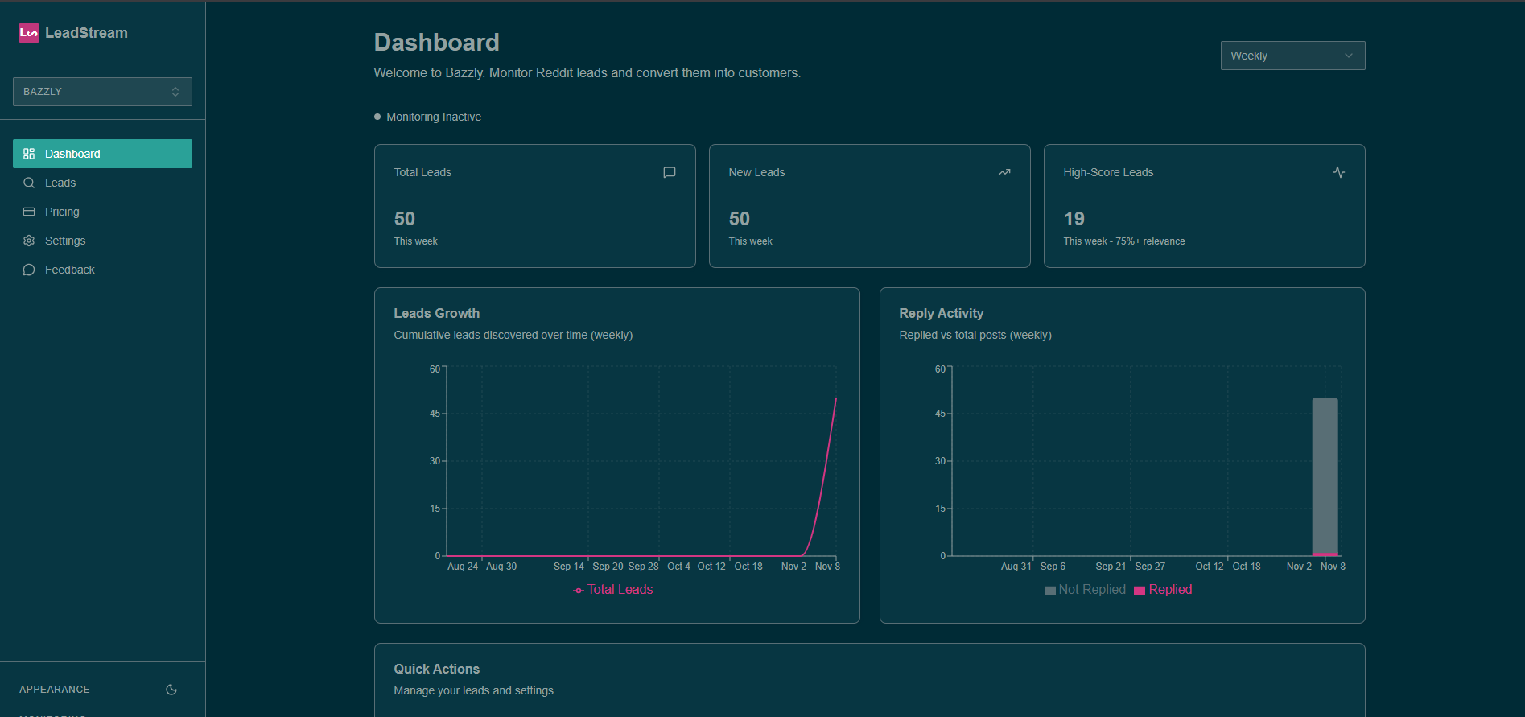Viewport: 1525px width, 717px height.
Task: Click the Feedback speech bubble icon
Action: click(x=29, y=270)
